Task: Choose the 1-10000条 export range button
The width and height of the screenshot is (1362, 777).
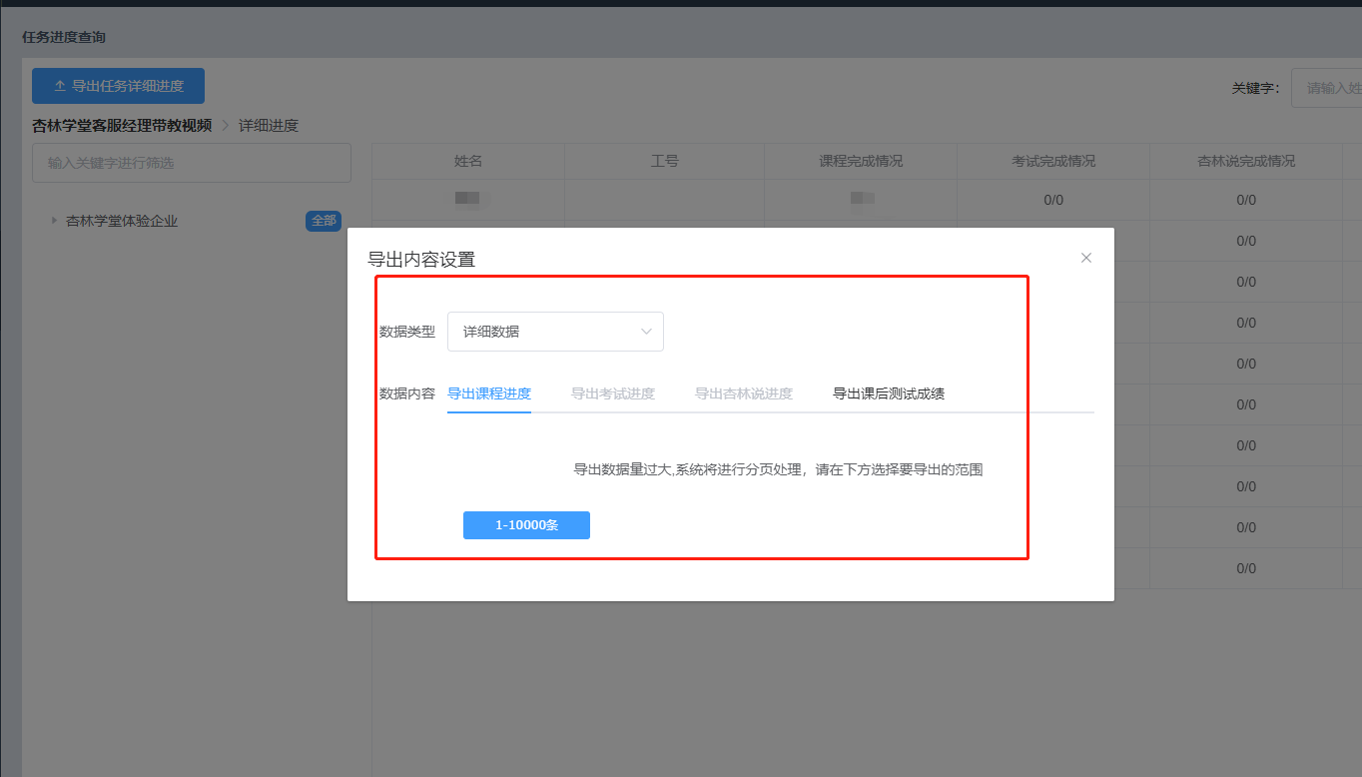Action: point(526,525)
